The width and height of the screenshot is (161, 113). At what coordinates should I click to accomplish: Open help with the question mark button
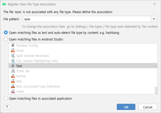pyautogui.click(x=7, y=107)
